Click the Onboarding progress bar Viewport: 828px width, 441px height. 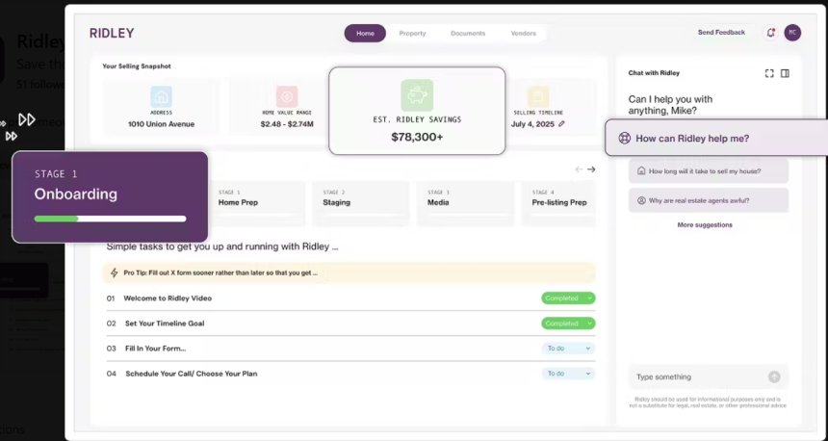tap(110, 219)
